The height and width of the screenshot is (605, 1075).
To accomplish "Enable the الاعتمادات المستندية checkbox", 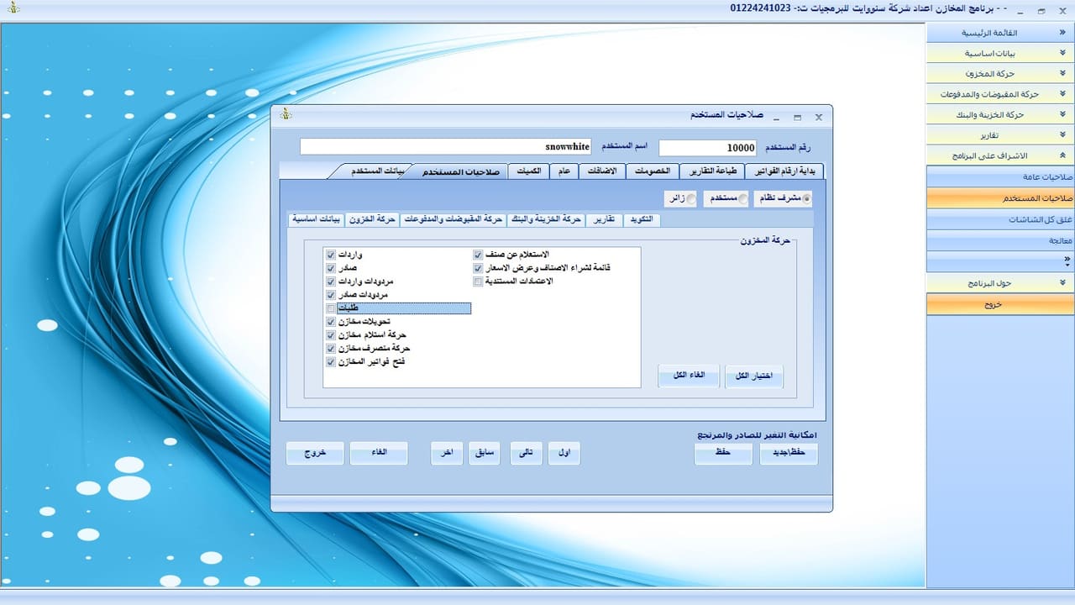I will [478, 281].
